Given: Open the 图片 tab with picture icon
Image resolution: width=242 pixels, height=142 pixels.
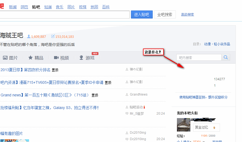Looking at the screenshot, I should [10, 58].
